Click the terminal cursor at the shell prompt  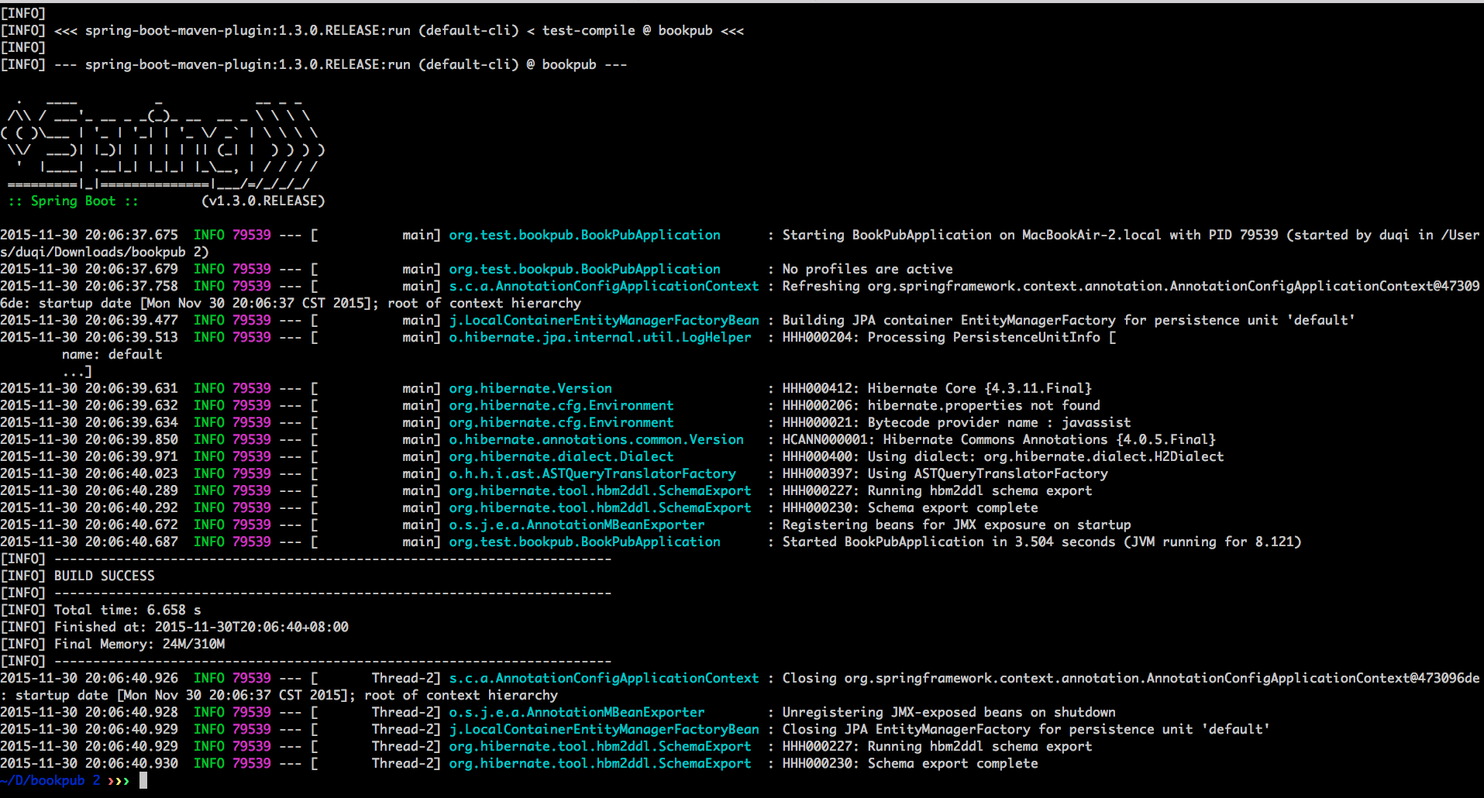(143, 780)
